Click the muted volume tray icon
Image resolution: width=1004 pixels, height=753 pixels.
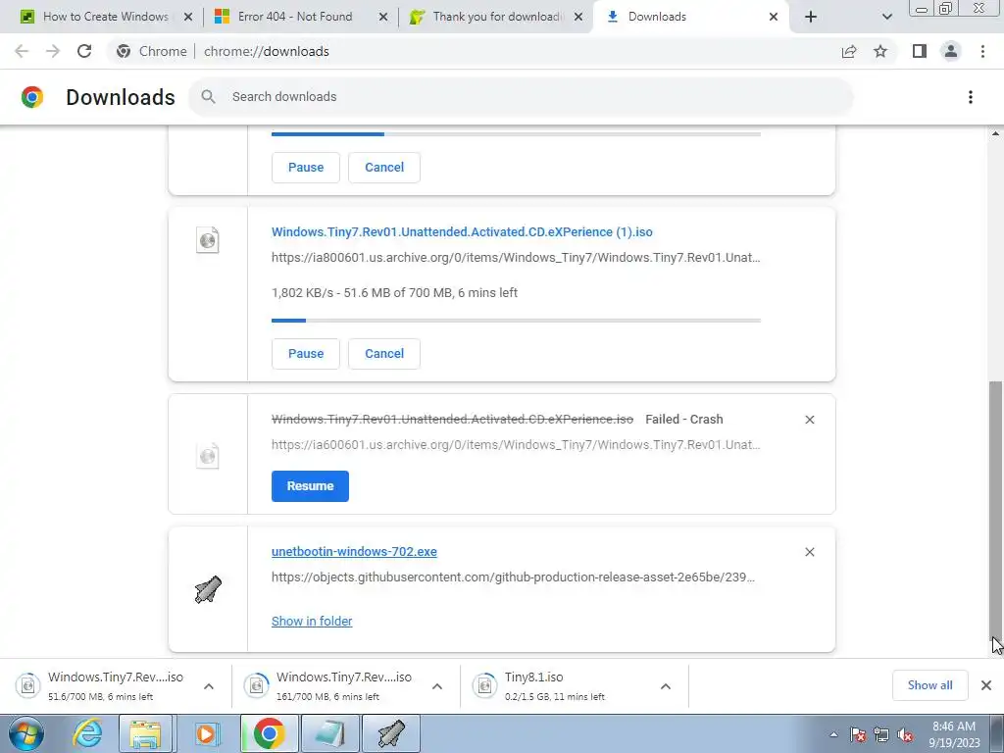click(x=905, y=734)
